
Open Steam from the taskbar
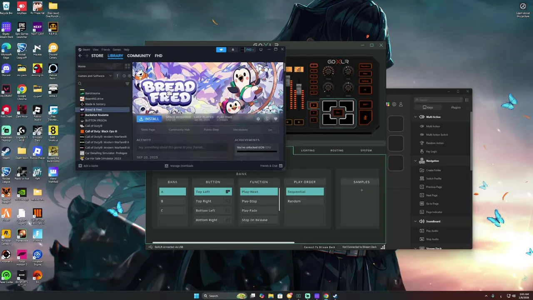335,296
